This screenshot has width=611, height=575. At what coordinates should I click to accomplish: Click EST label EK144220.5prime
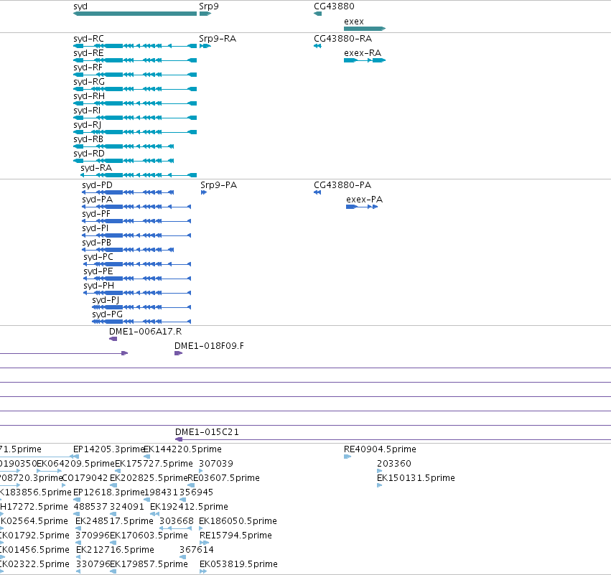[x=183, y=449]
